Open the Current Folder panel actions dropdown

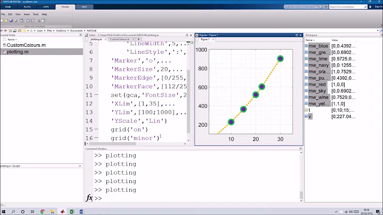click(81, 35)
